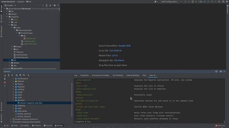
Task: Select registration.php file in tree
Action: pos(29,44)
